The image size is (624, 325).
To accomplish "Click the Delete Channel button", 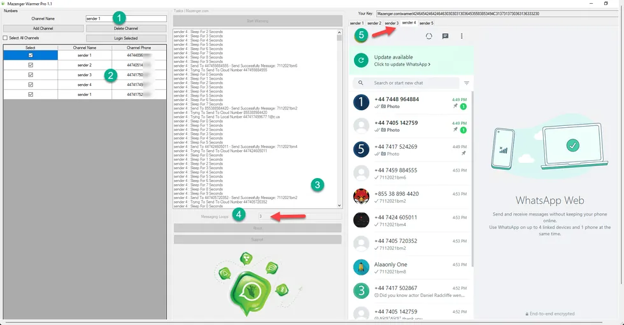I will pyautogui.click(x=126, y=29).
